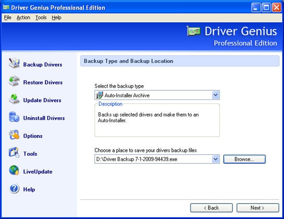
Task: Expand the save location dropdown arrow
Action: click(216, 159)
